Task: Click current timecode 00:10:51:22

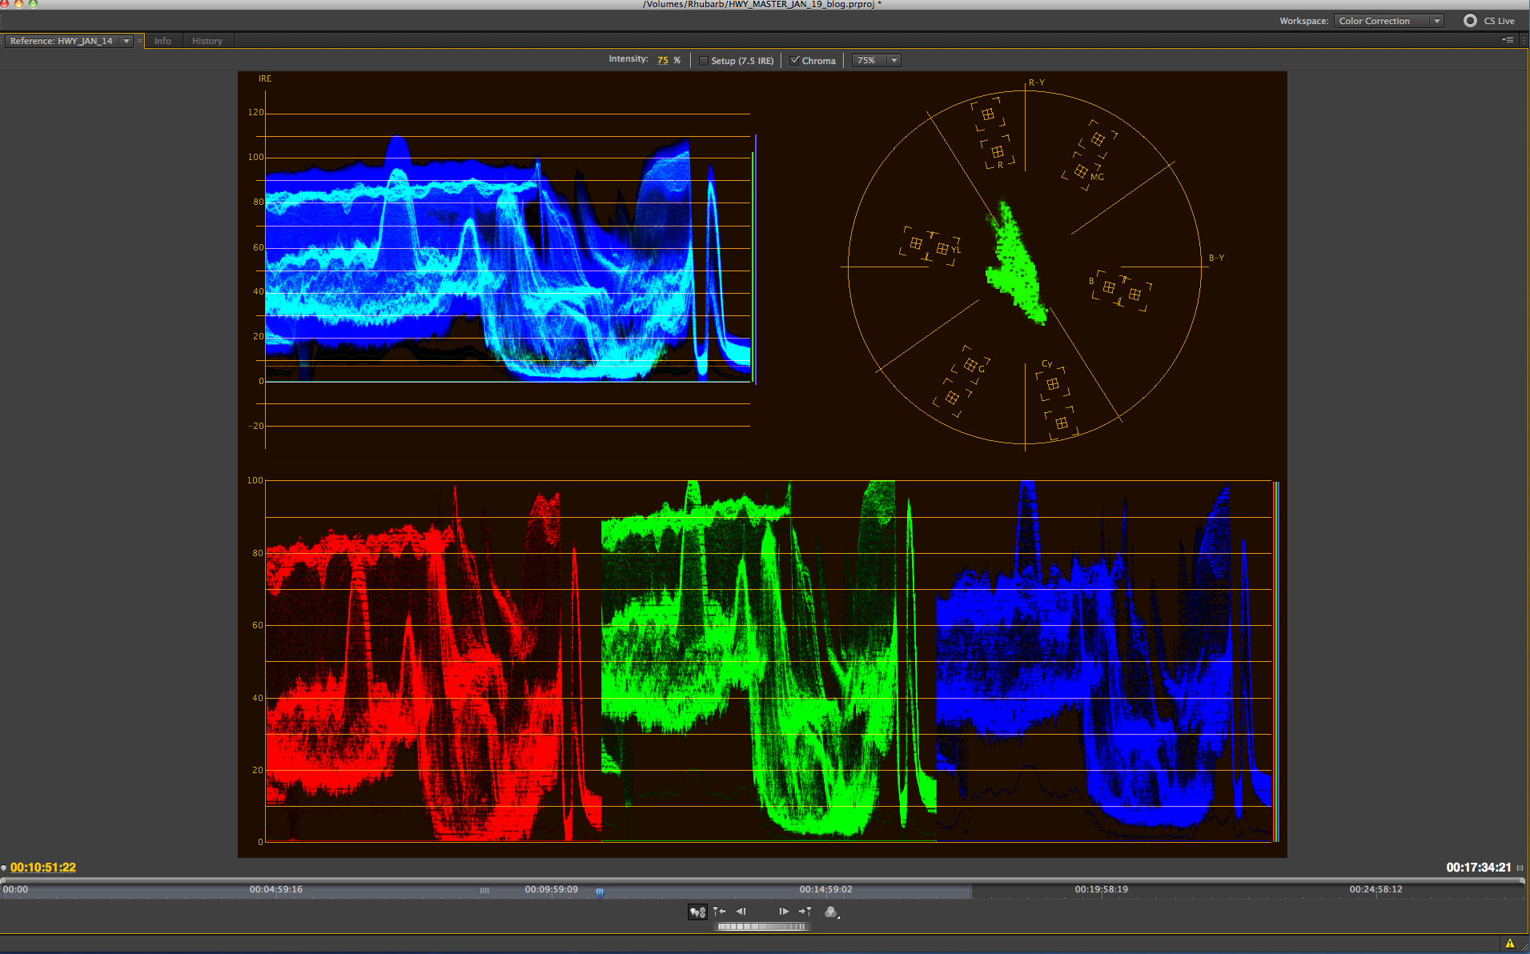Action: point(43,868)
